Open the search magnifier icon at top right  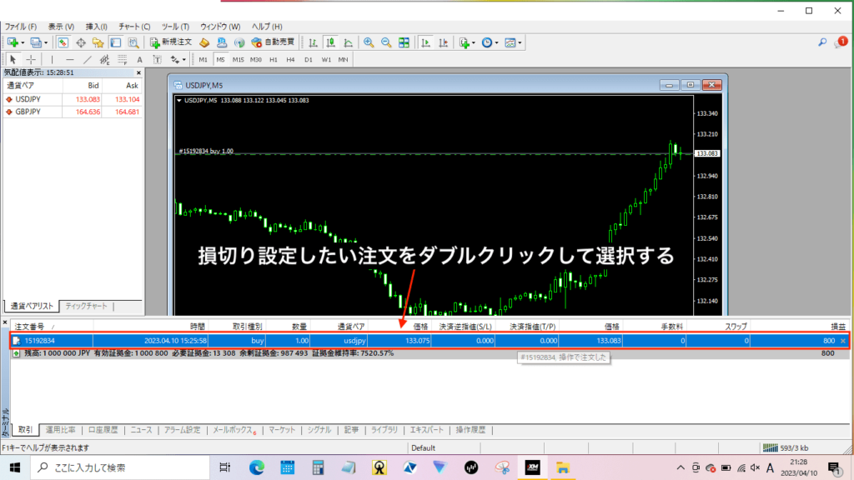tap(822, 42)
